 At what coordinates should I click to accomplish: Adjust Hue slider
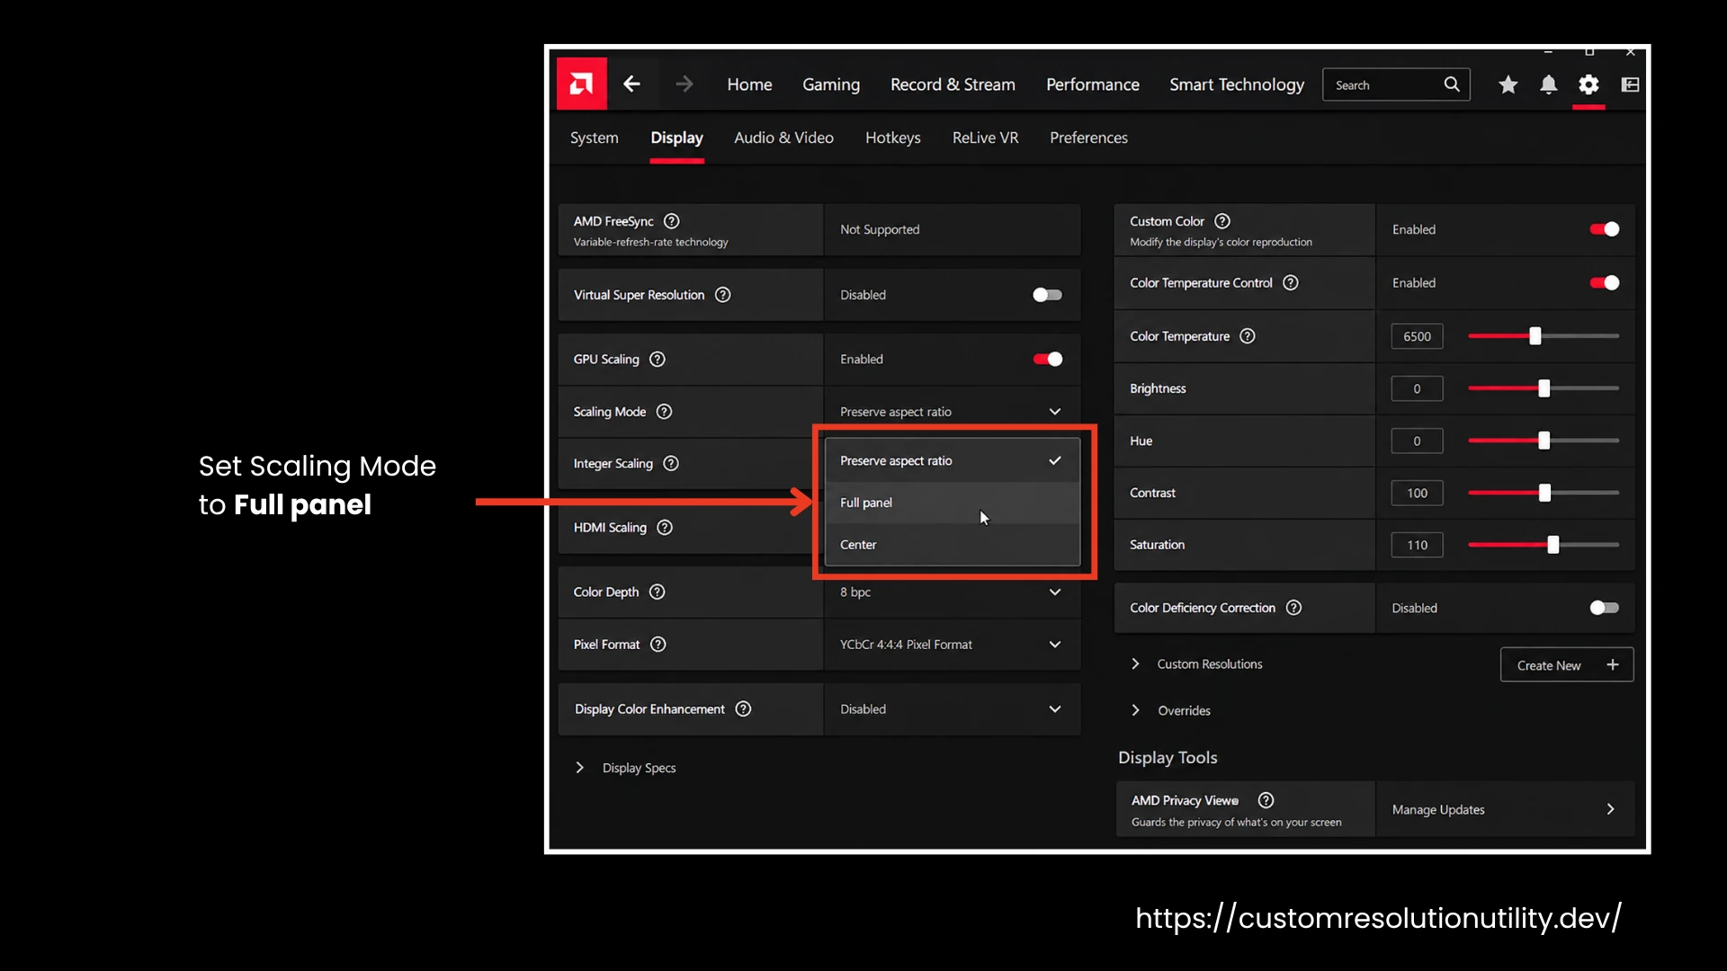click(x=1544, y=441)
